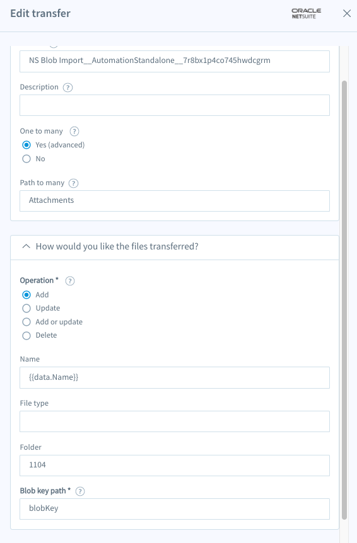Click the Oracle NetSuite logo
The width and height of the screenshot is (357, 543).
click(x=306, y=13)
